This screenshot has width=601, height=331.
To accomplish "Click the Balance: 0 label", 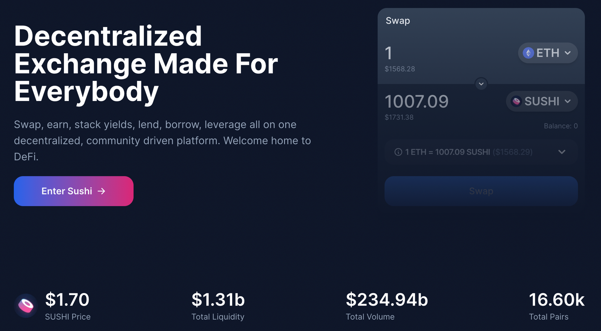I will (x=560, y=126).
